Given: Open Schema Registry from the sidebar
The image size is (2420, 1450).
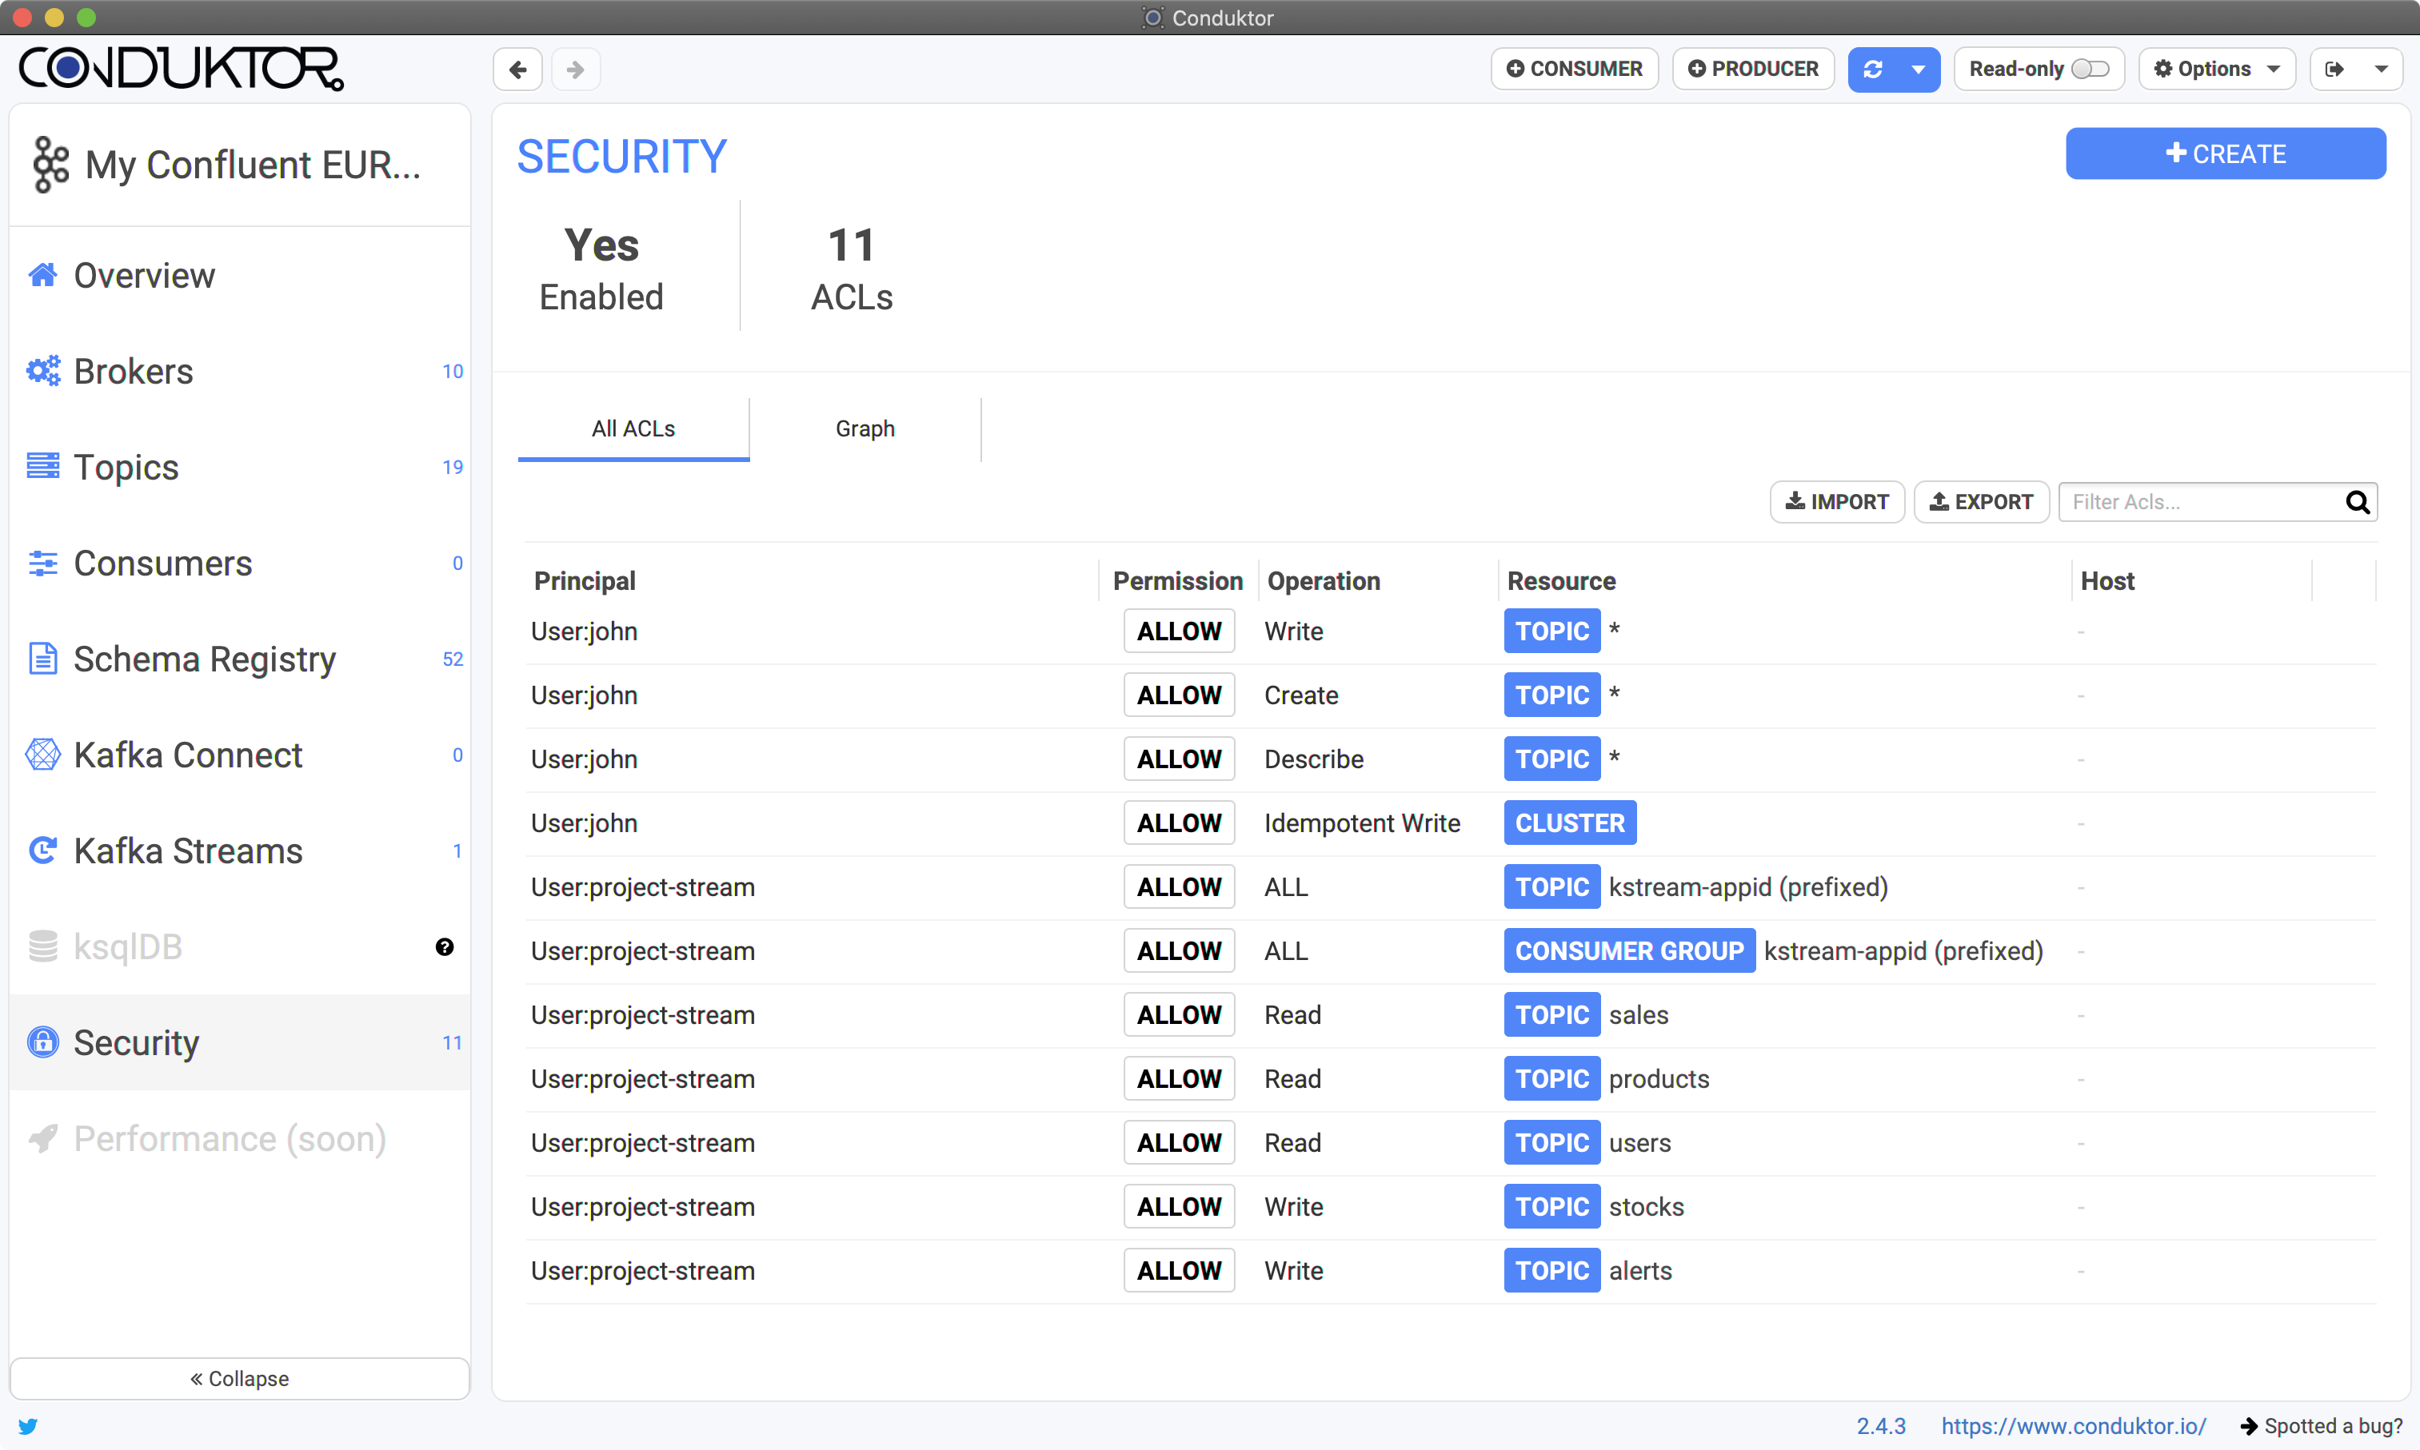Looking at the screenshot, I should point(204,659).
